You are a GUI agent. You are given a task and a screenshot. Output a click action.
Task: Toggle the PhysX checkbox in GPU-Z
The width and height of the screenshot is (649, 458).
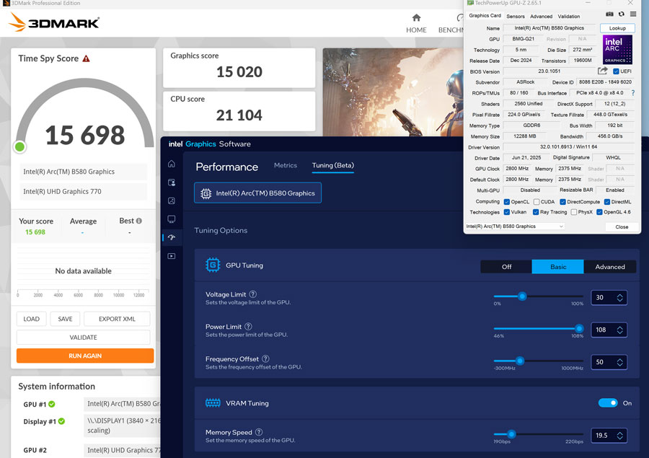(x=574, y=212)
